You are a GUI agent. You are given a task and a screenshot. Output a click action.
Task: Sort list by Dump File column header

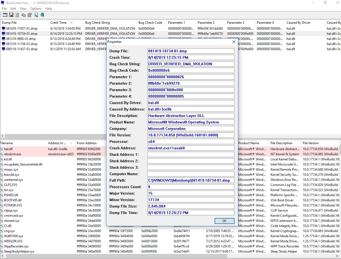pyautogui.click(x=9, y=23)
